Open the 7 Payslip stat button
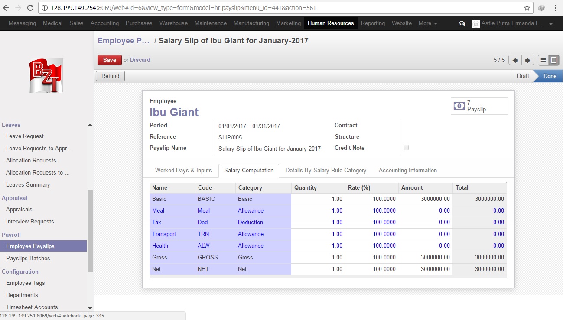 479,106
